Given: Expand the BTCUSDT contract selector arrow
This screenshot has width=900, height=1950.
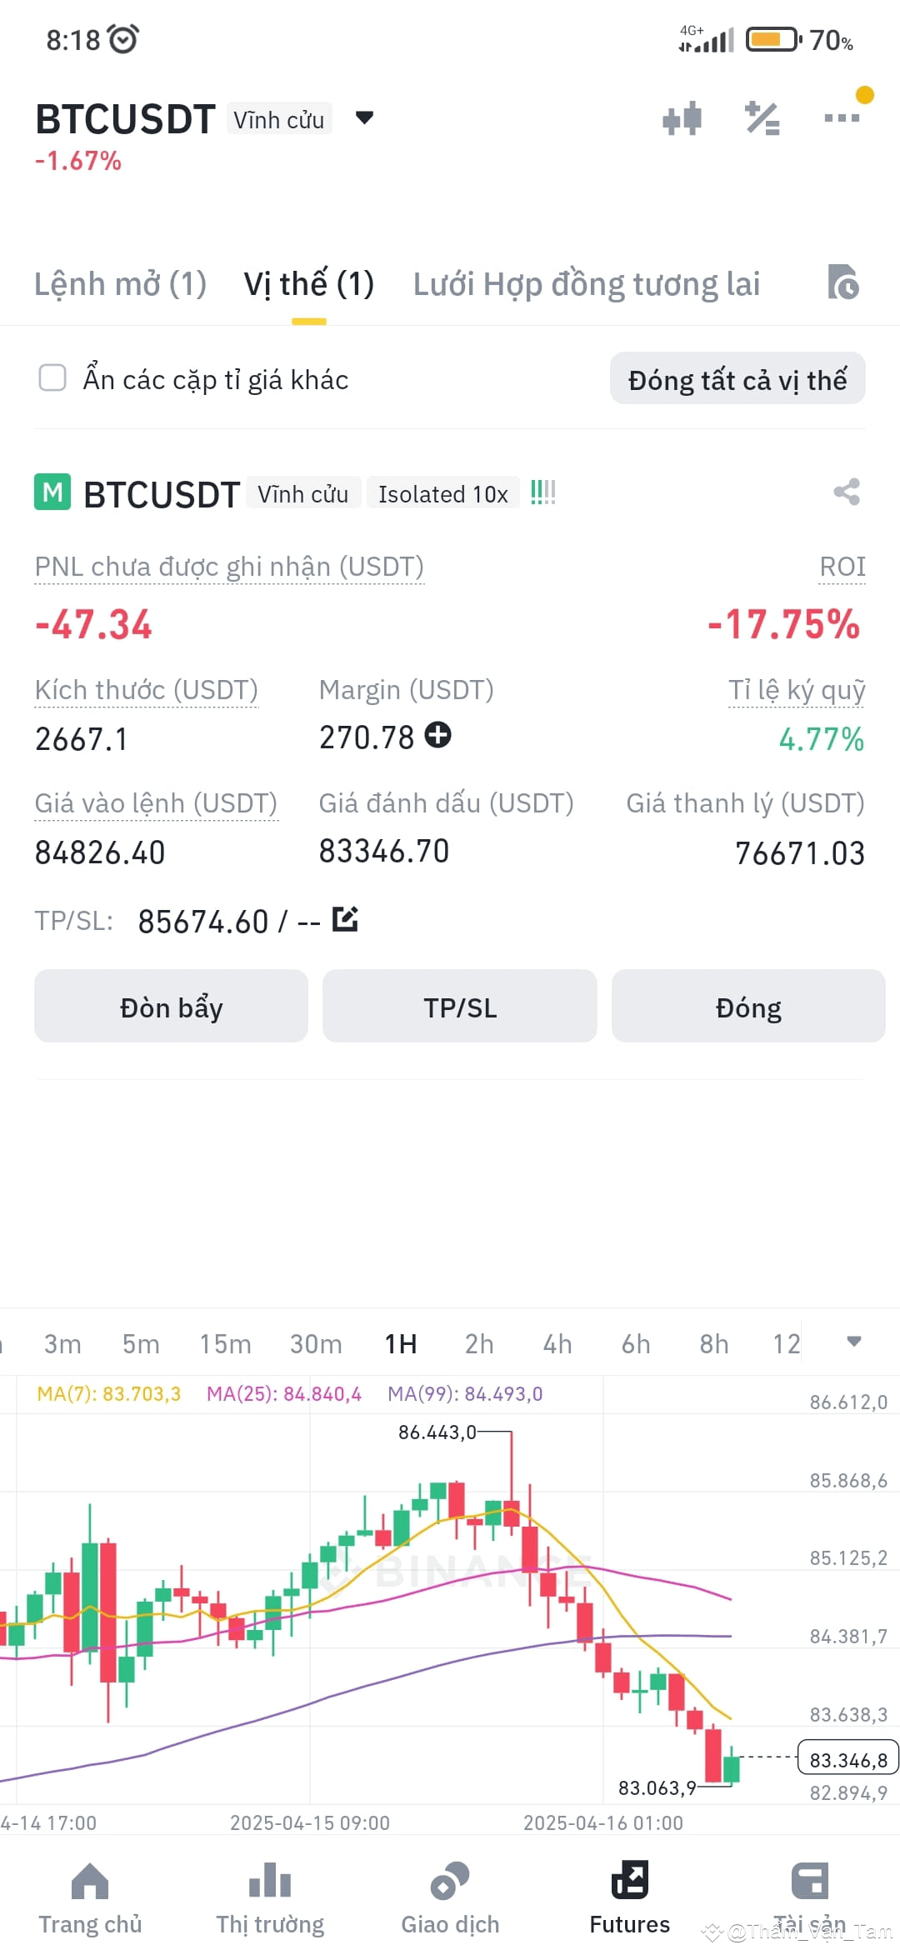Looking at the screenshot, I should click(x=364, y=117).
